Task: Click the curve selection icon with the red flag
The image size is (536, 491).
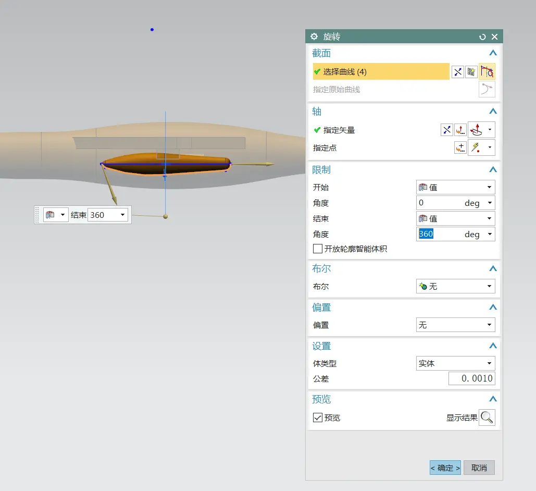Action: point(487,71)
